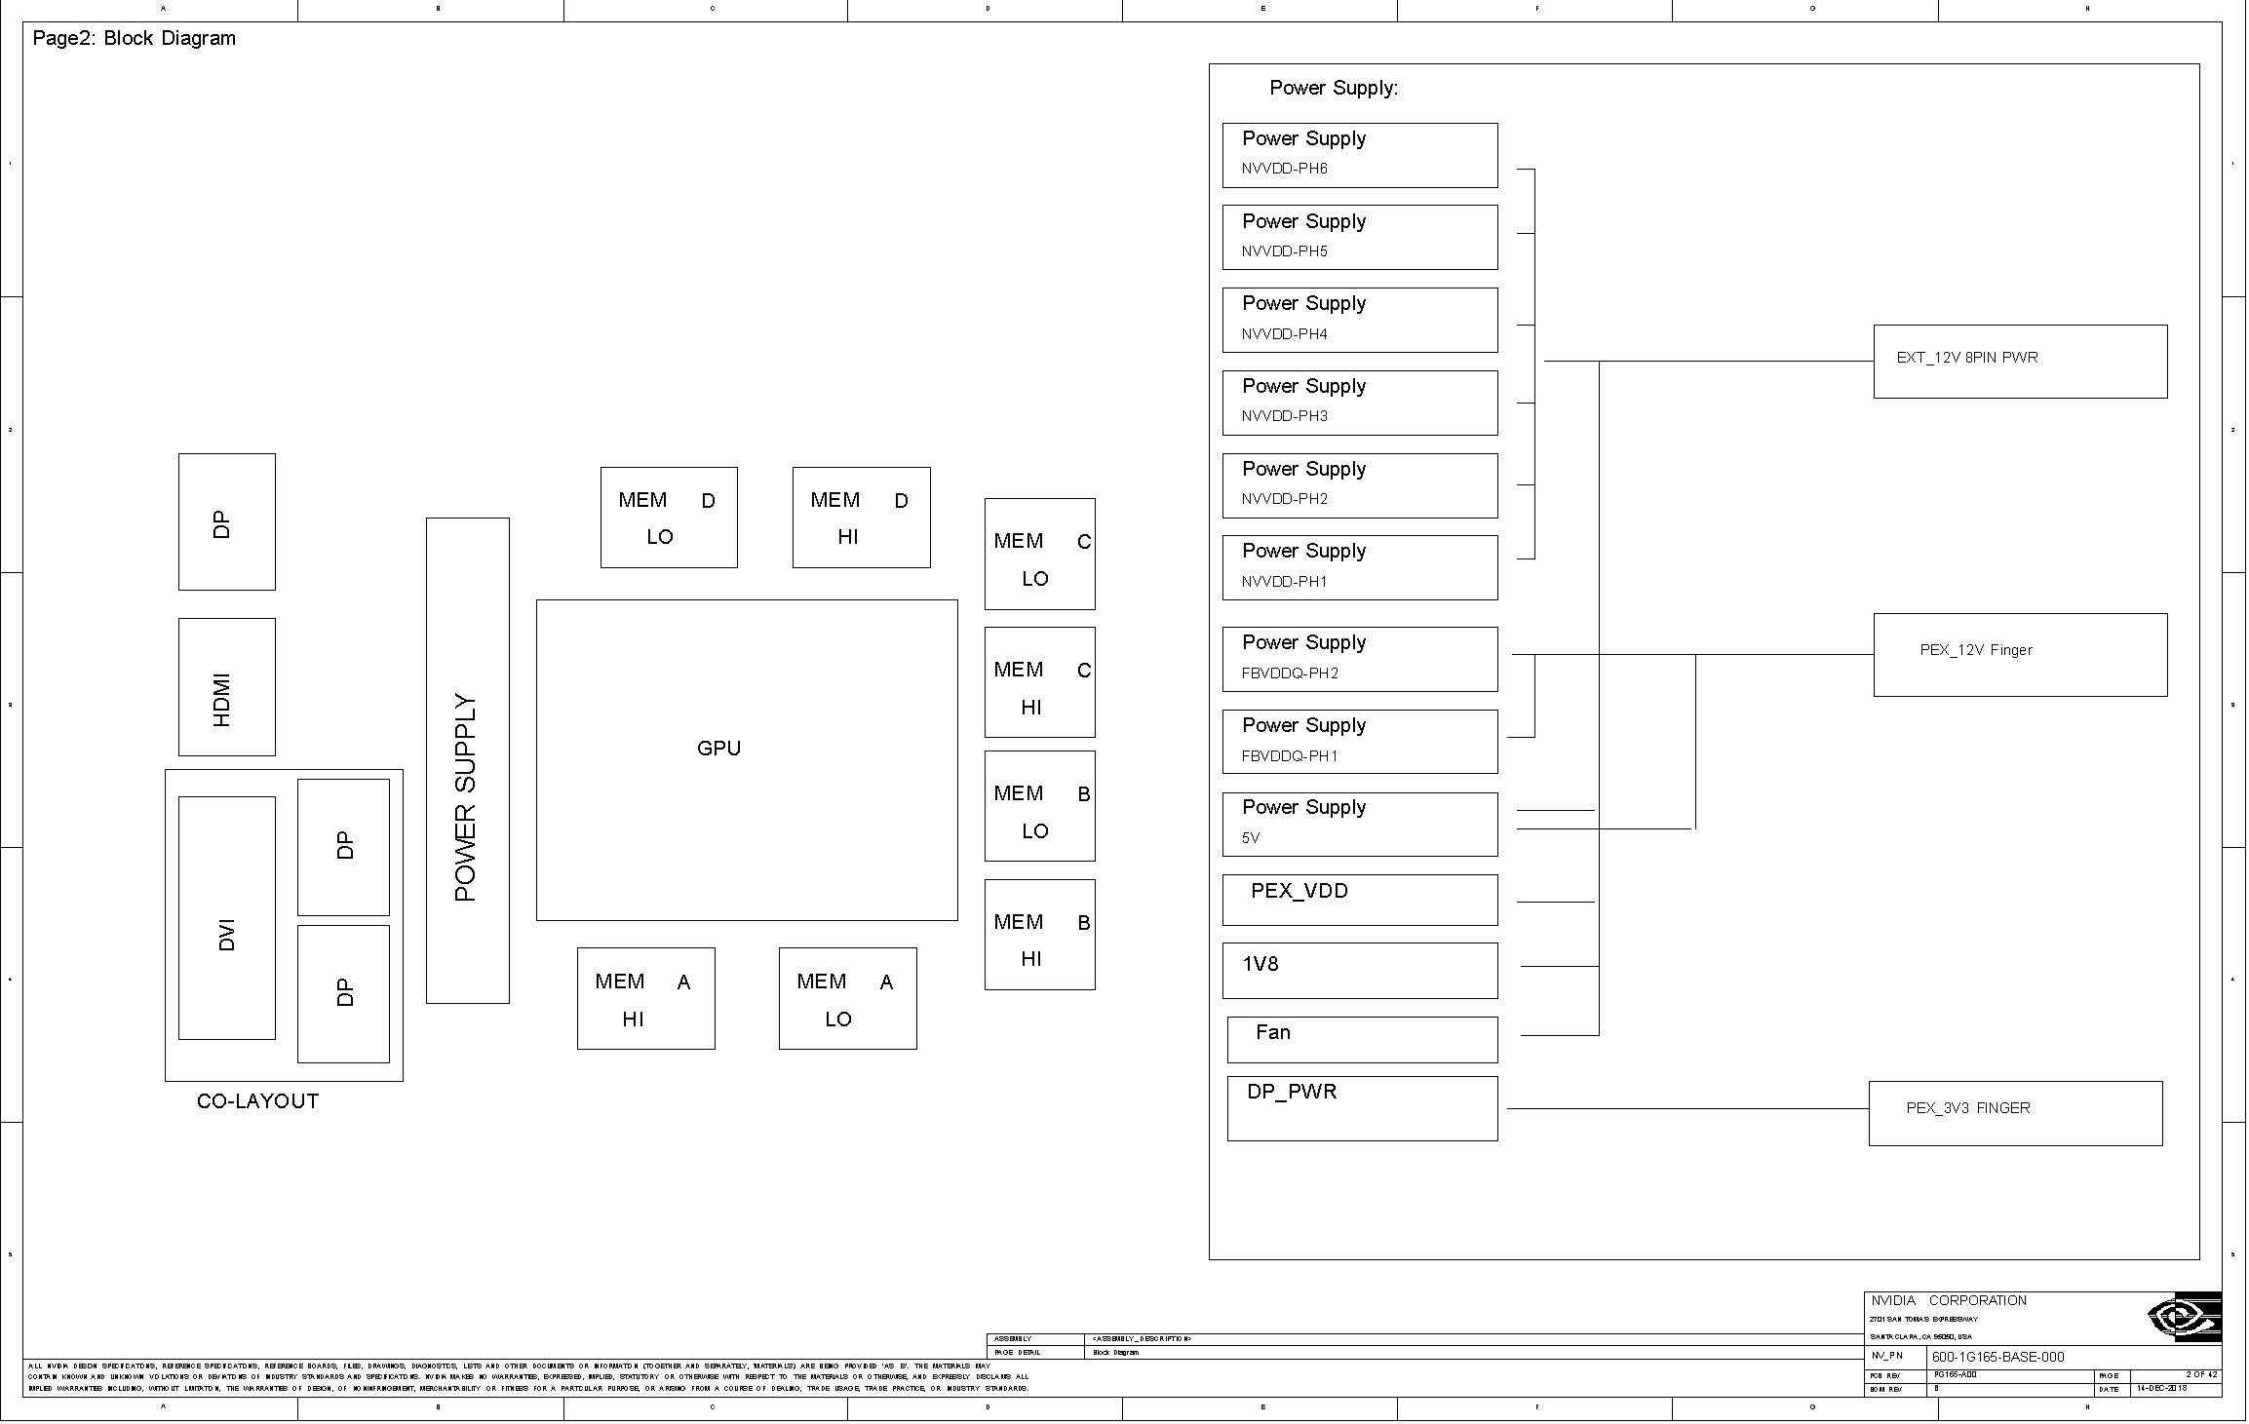
Task: Select the MEM D LO block
Action: tap(669, 518)
